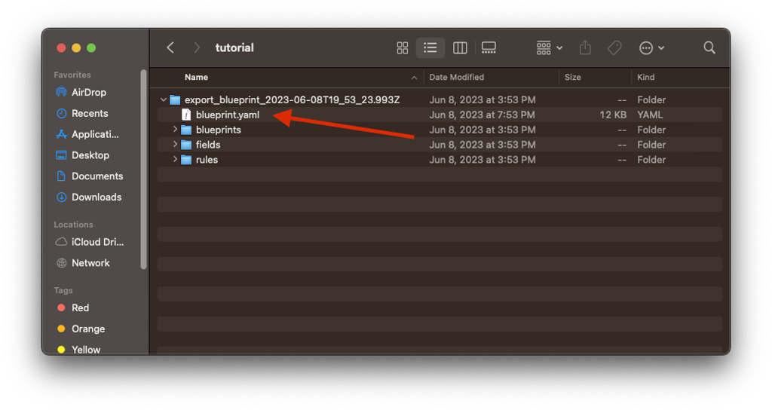Filter by the Red tag
The image size is (772, 410).
tap(80, 308)
